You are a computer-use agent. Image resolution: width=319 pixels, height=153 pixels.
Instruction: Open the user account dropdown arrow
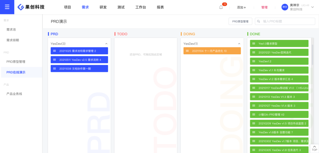[x=313, y=7]
